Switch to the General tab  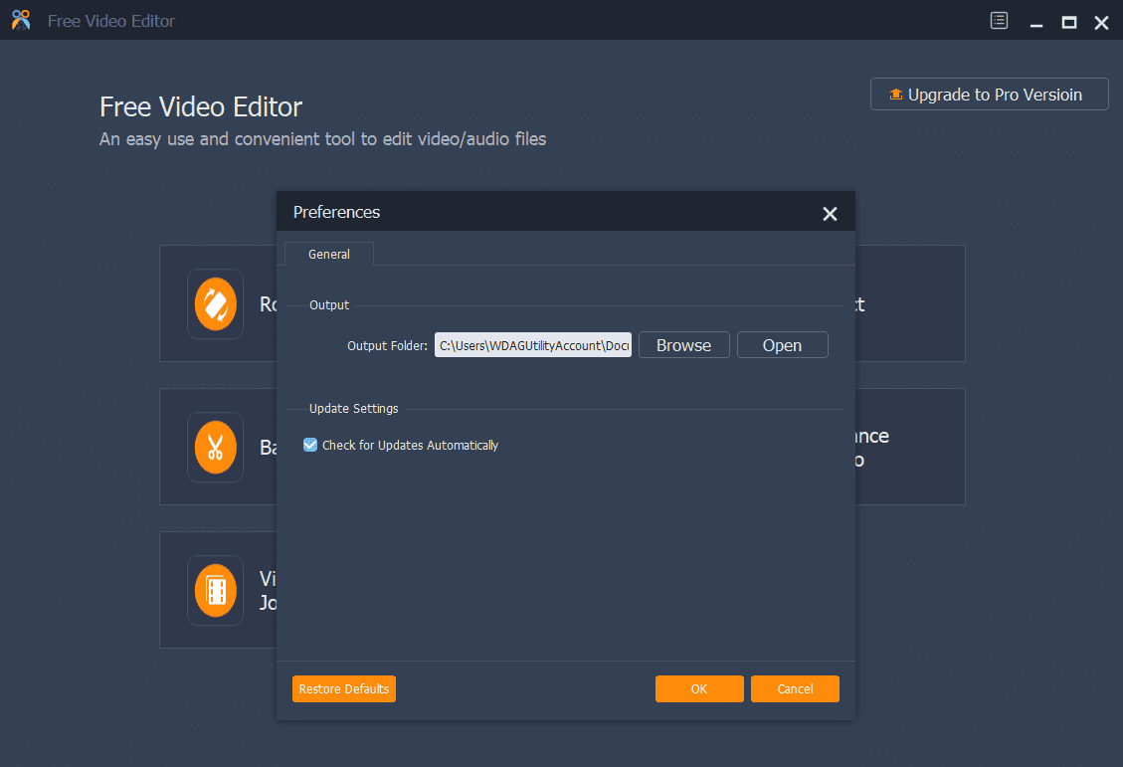(329, 255)
